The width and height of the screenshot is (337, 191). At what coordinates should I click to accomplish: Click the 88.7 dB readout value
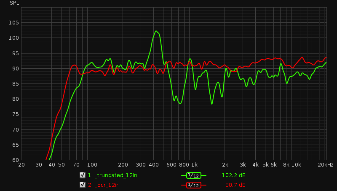235,185
